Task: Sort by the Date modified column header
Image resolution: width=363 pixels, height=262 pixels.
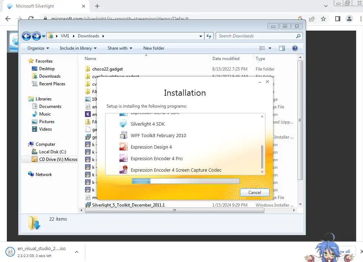Action: point(226,59)
